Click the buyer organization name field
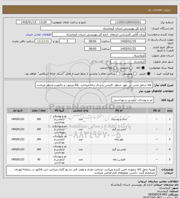The width and height of the screenshot is (180, 198). [93, 28]
